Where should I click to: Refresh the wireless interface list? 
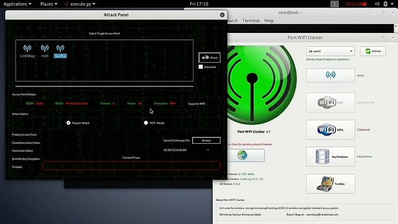point(373,51)
